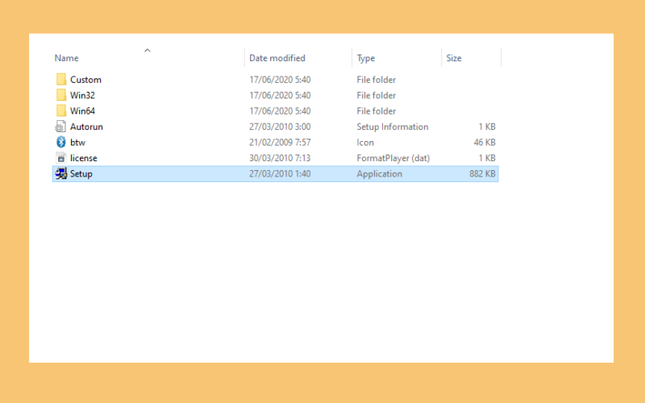
Task: Click the date 21/02/2009 7:57 for btw
Action: click(x=280, y=143)
